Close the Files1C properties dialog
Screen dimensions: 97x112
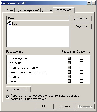[x=94, y=3]
